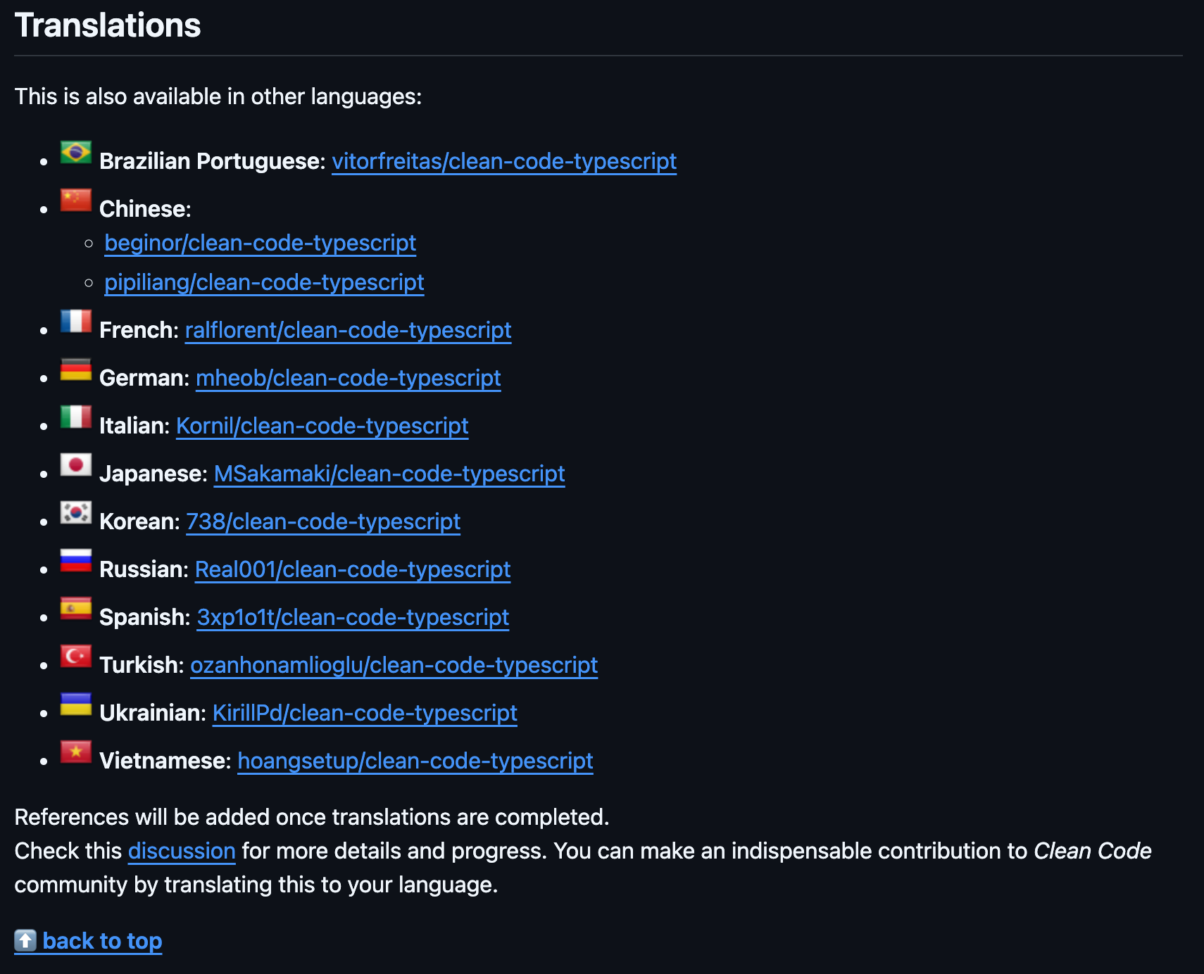1204x974 pixels.
Task: Jump back to top of page
Action: click(102, 941)
